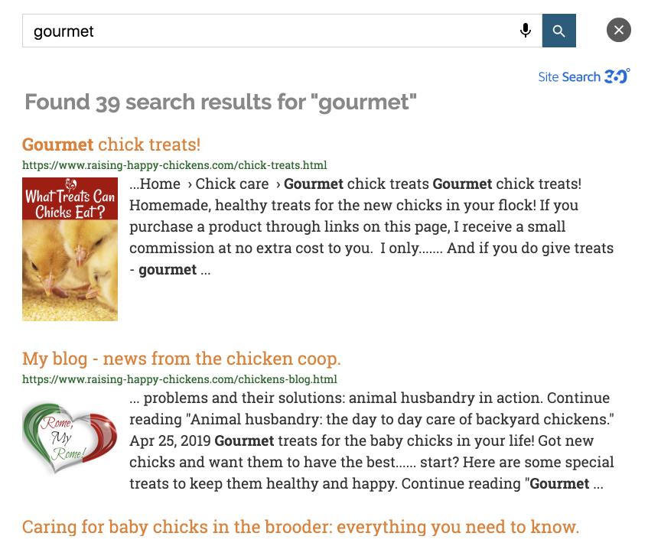Follow the chick-treats.html green URL
Viewport: 648px width, 546px height.
174,165
